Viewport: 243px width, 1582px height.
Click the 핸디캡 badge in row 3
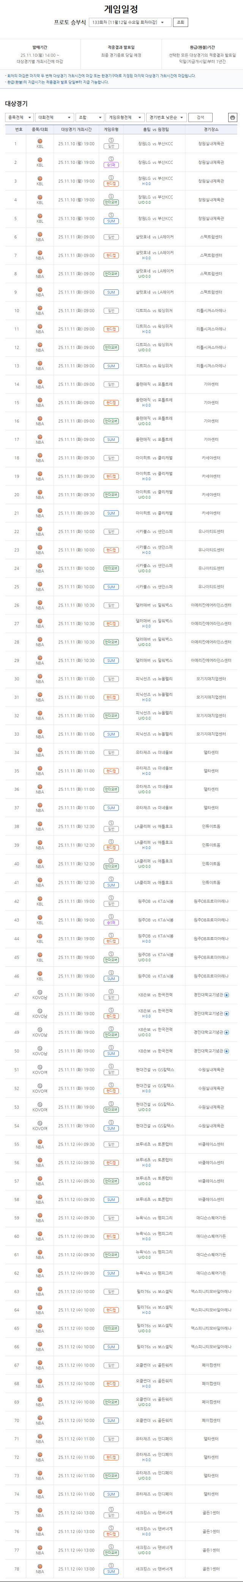[111, 184]
